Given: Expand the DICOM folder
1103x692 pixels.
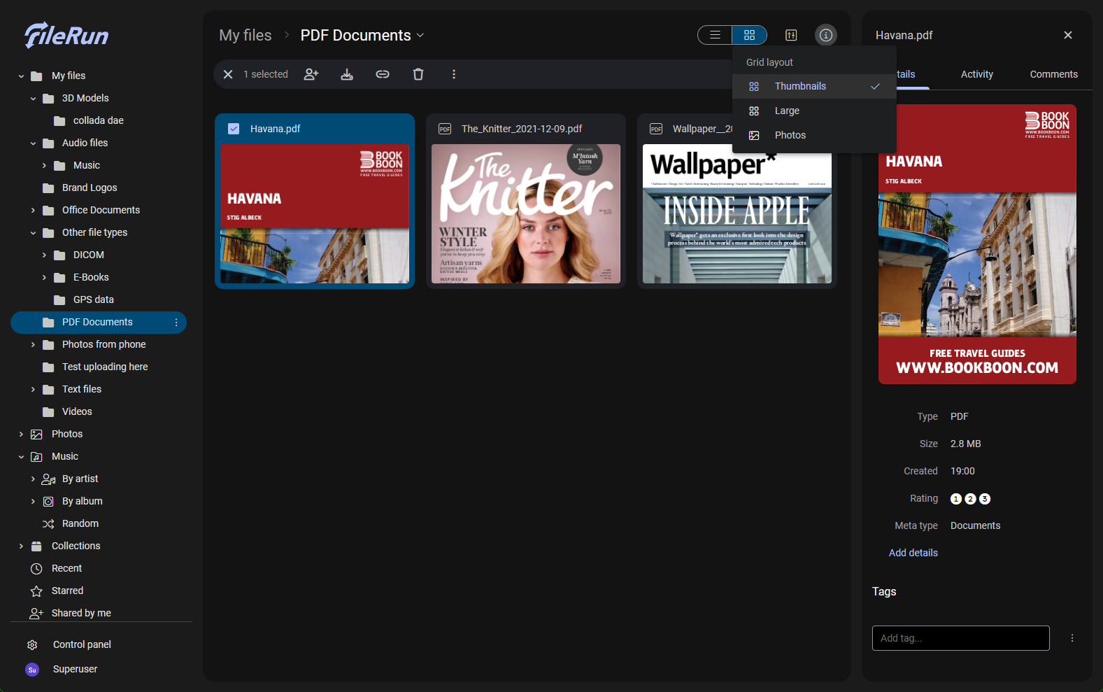Looking at the screenshot, I should pyautogui.click(x=44, y=255).
